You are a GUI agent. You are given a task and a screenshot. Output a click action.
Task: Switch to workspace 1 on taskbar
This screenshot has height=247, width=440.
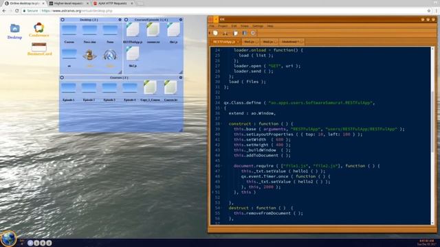(x=36, y=243)
